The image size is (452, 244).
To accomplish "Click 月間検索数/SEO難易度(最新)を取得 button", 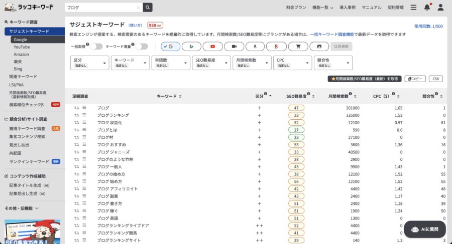I will tap(365, 79).
